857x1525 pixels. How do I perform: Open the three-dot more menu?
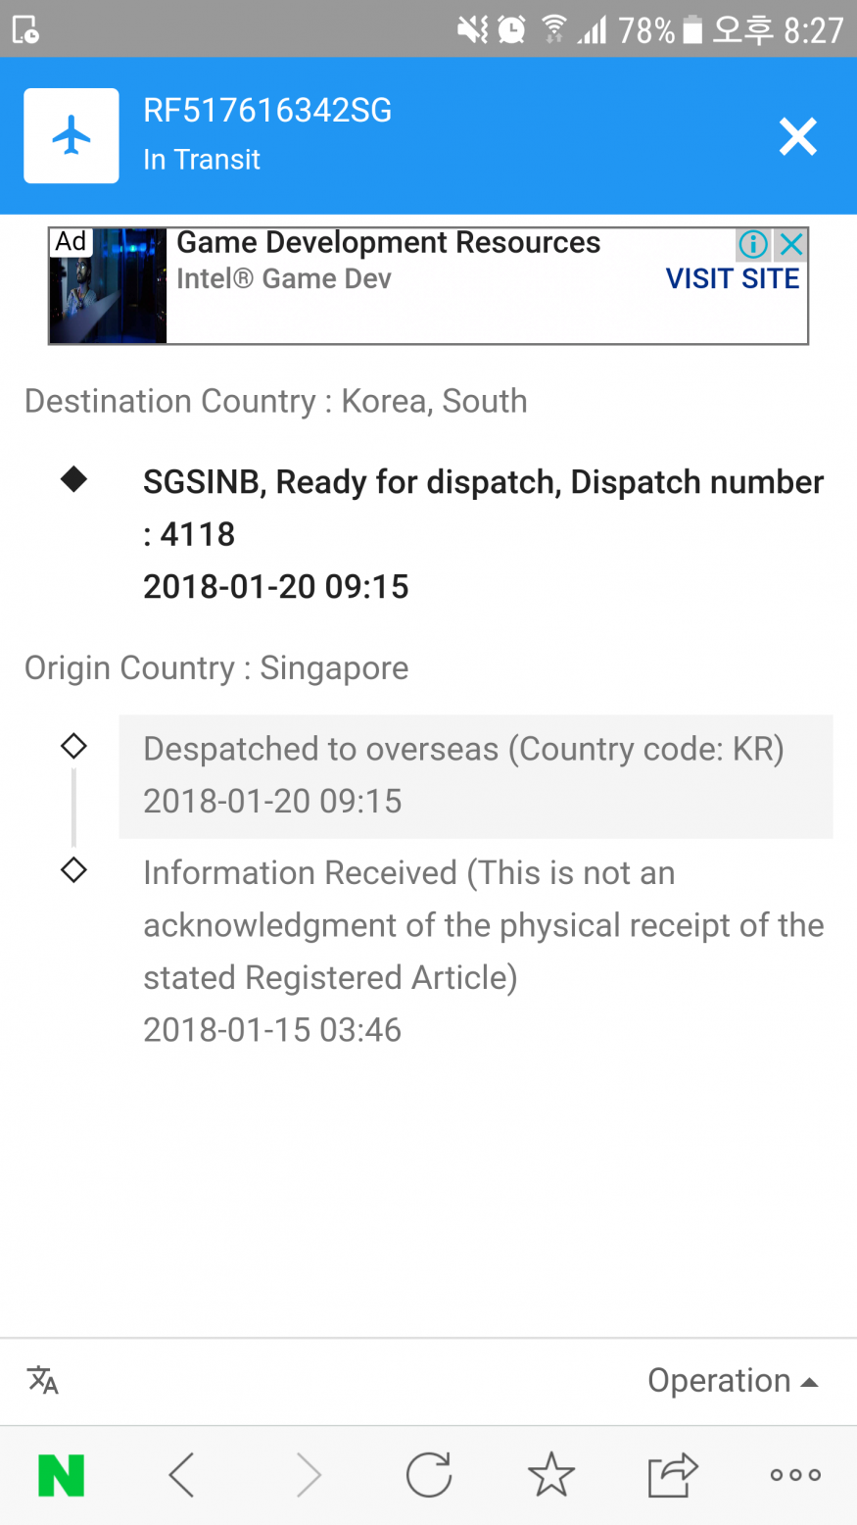(x=794, y=1475)
